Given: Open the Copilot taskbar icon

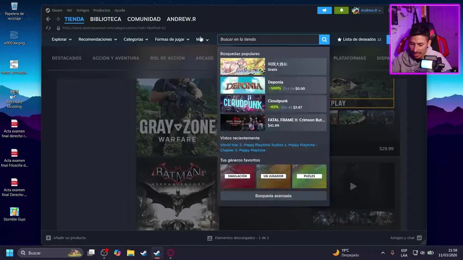Looking at the screenshot, I should [117, 253].
